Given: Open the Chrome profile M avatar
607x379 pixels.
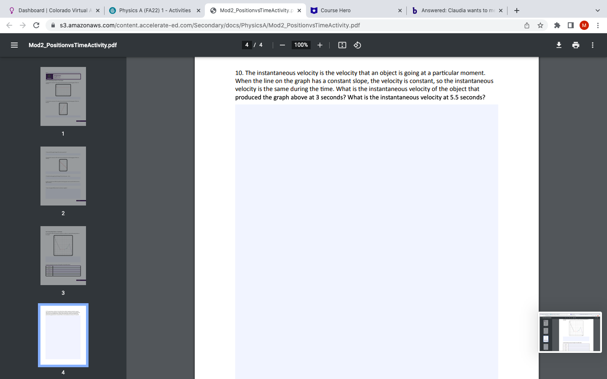Looking at the screenshot, I should [584, 25].
